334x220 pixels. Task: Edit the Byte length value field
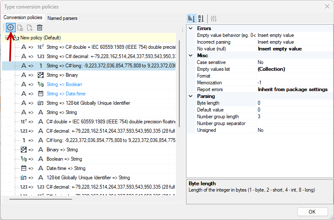tap(295, 103)
